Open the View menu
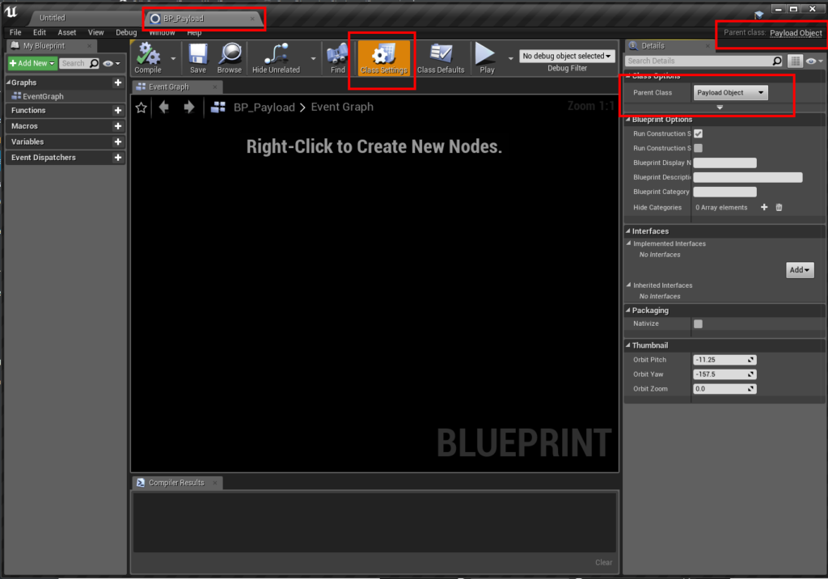Viewport: 828px width, 579px height. pyautogui.click(x=95, y=32)
